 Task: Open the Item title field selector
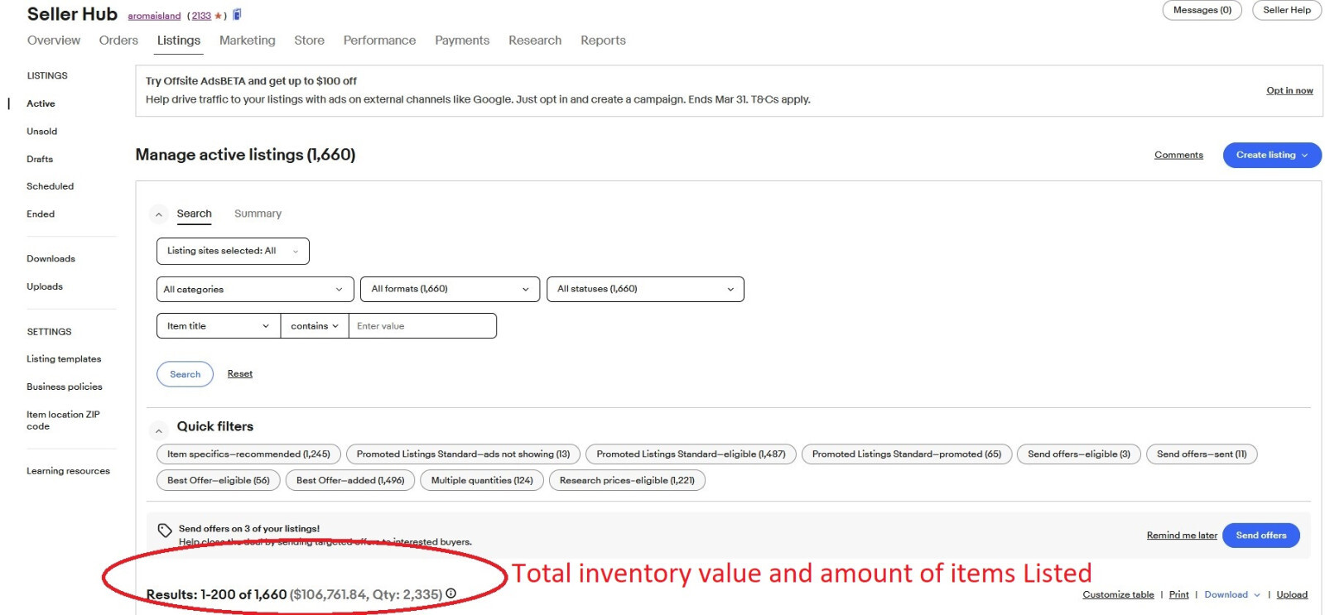point(219,326)
